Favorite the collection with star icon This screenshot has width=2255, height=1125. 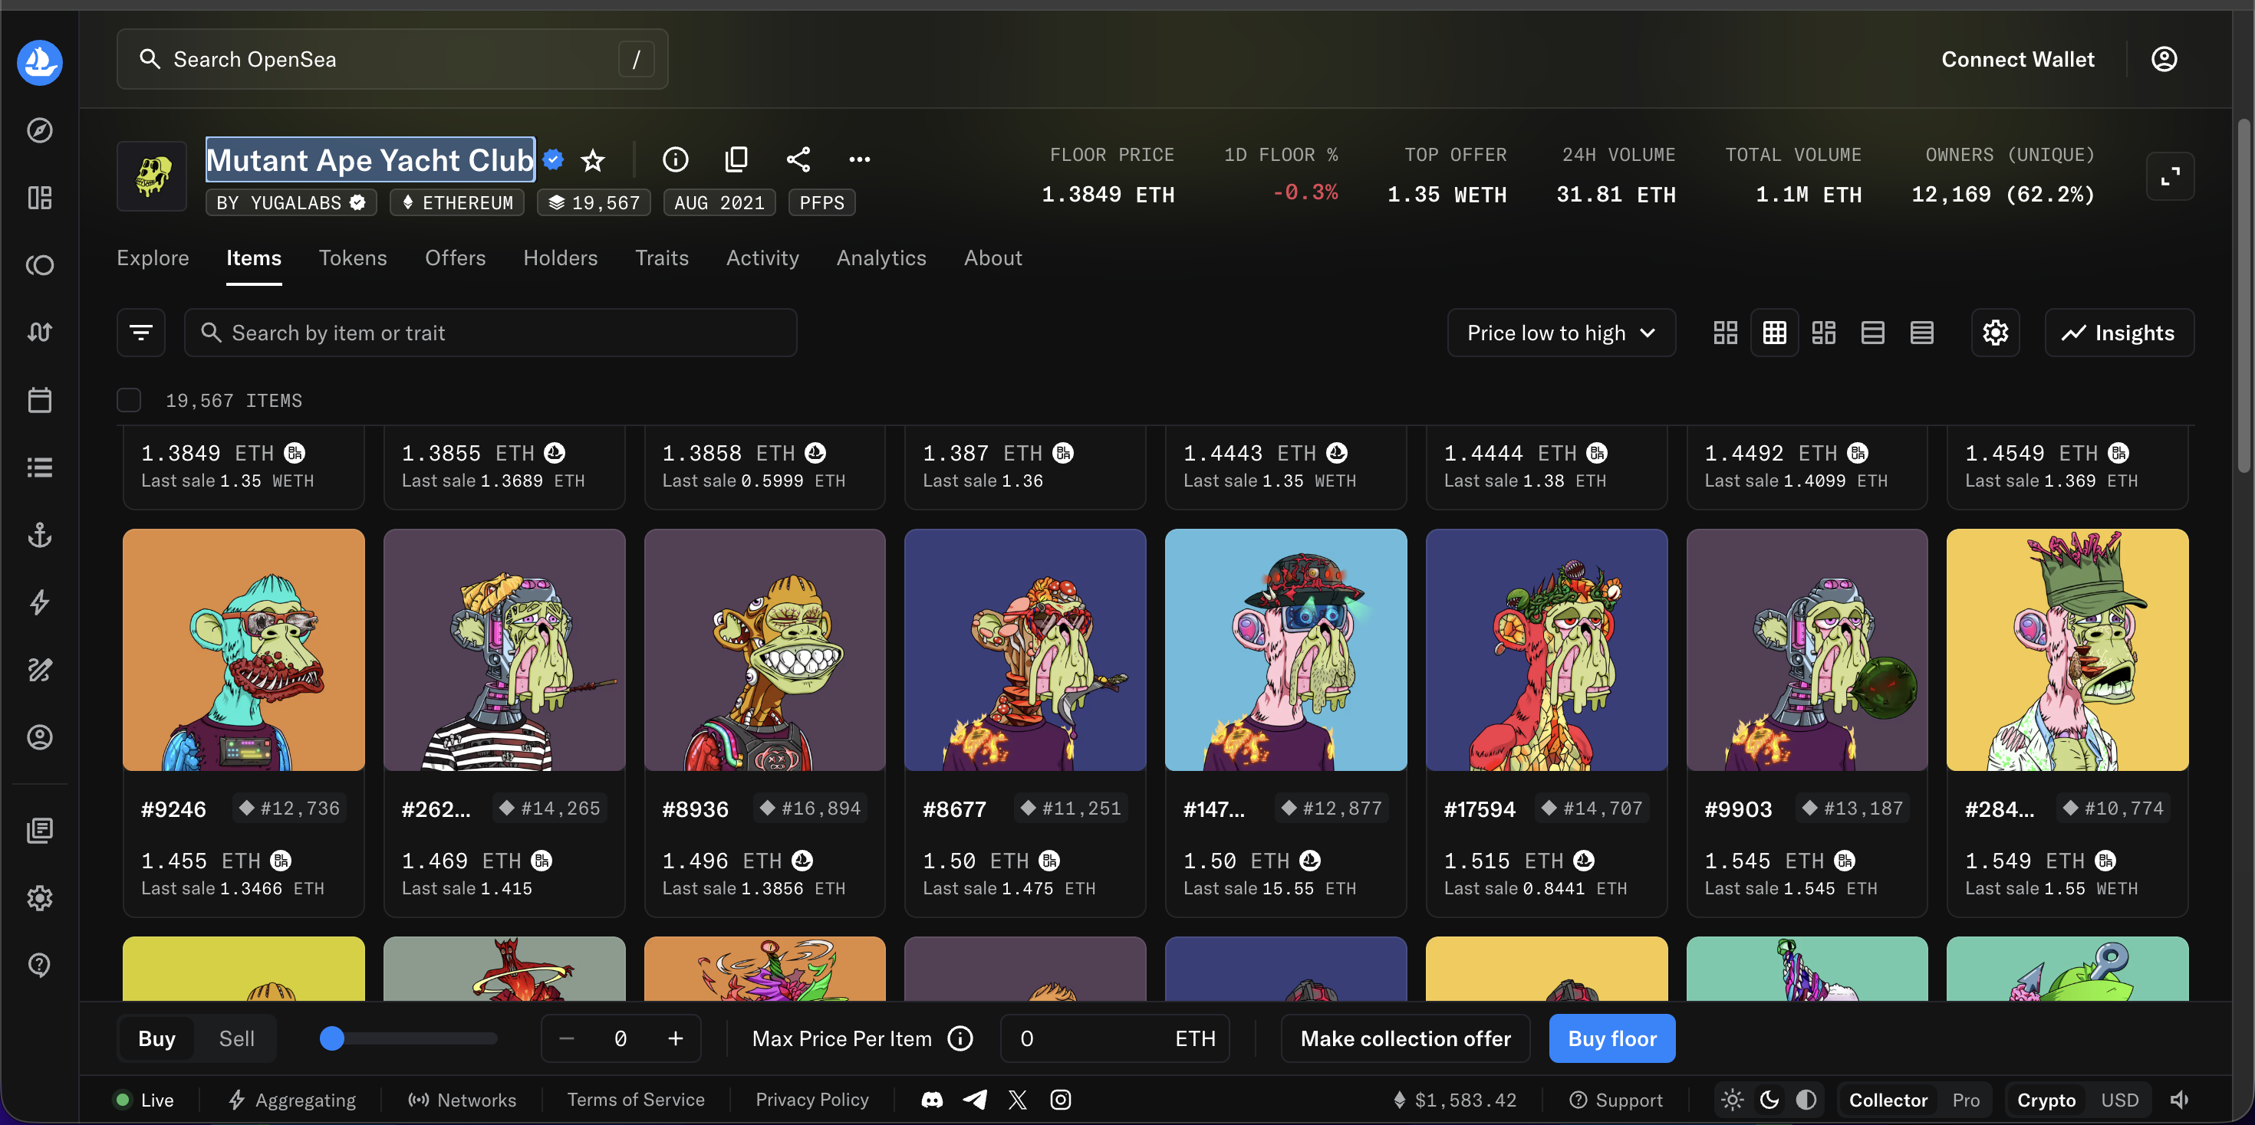(x=593, y=160)
